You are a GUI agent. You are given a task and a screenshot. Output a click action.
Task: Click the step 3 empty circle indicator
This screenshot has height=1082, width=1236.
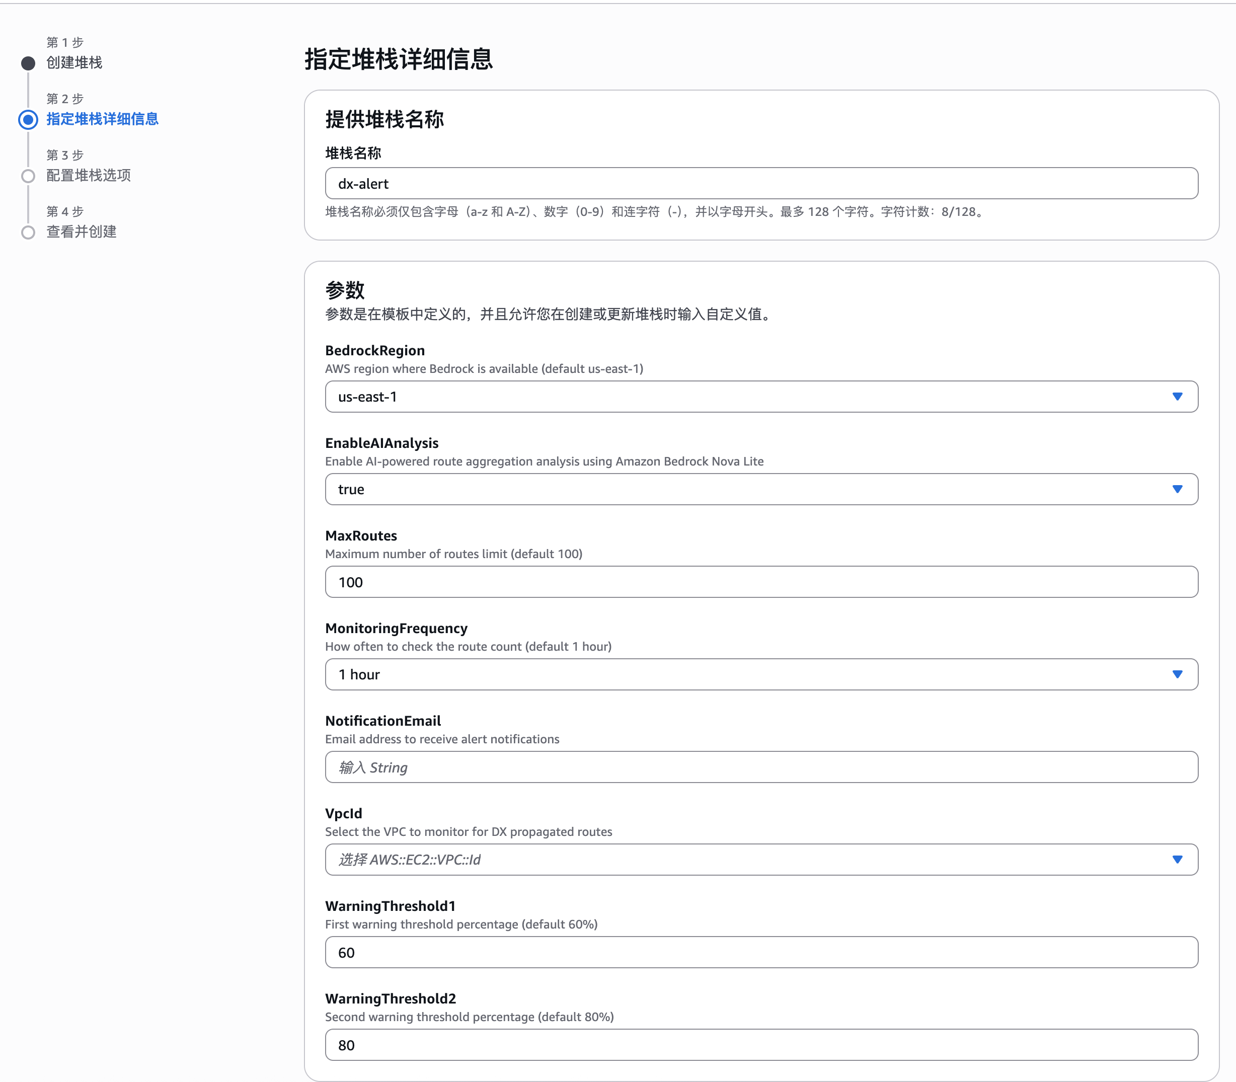(x=28, y=176)
